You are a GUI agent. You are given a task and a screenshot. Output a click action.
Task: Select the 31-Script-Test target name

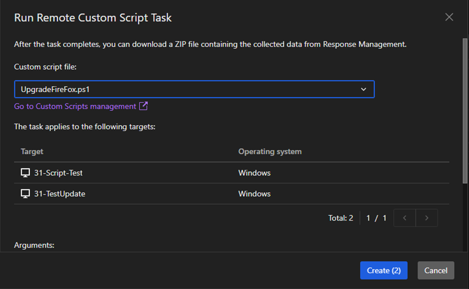point(59,173)
